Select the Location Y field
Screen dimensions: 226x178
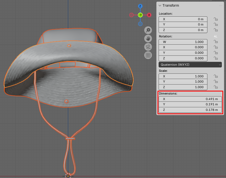(x=183, y=24)
